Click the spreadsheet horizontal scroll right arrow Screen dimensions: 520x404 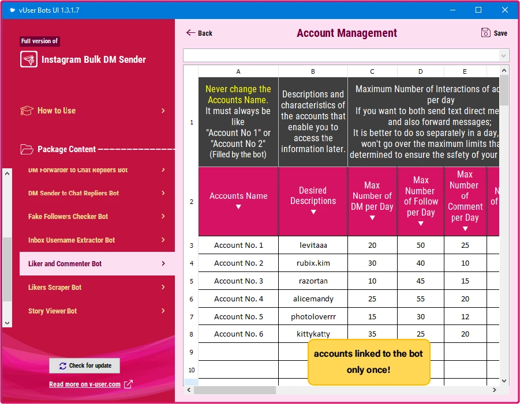click(x=495, y=390)
